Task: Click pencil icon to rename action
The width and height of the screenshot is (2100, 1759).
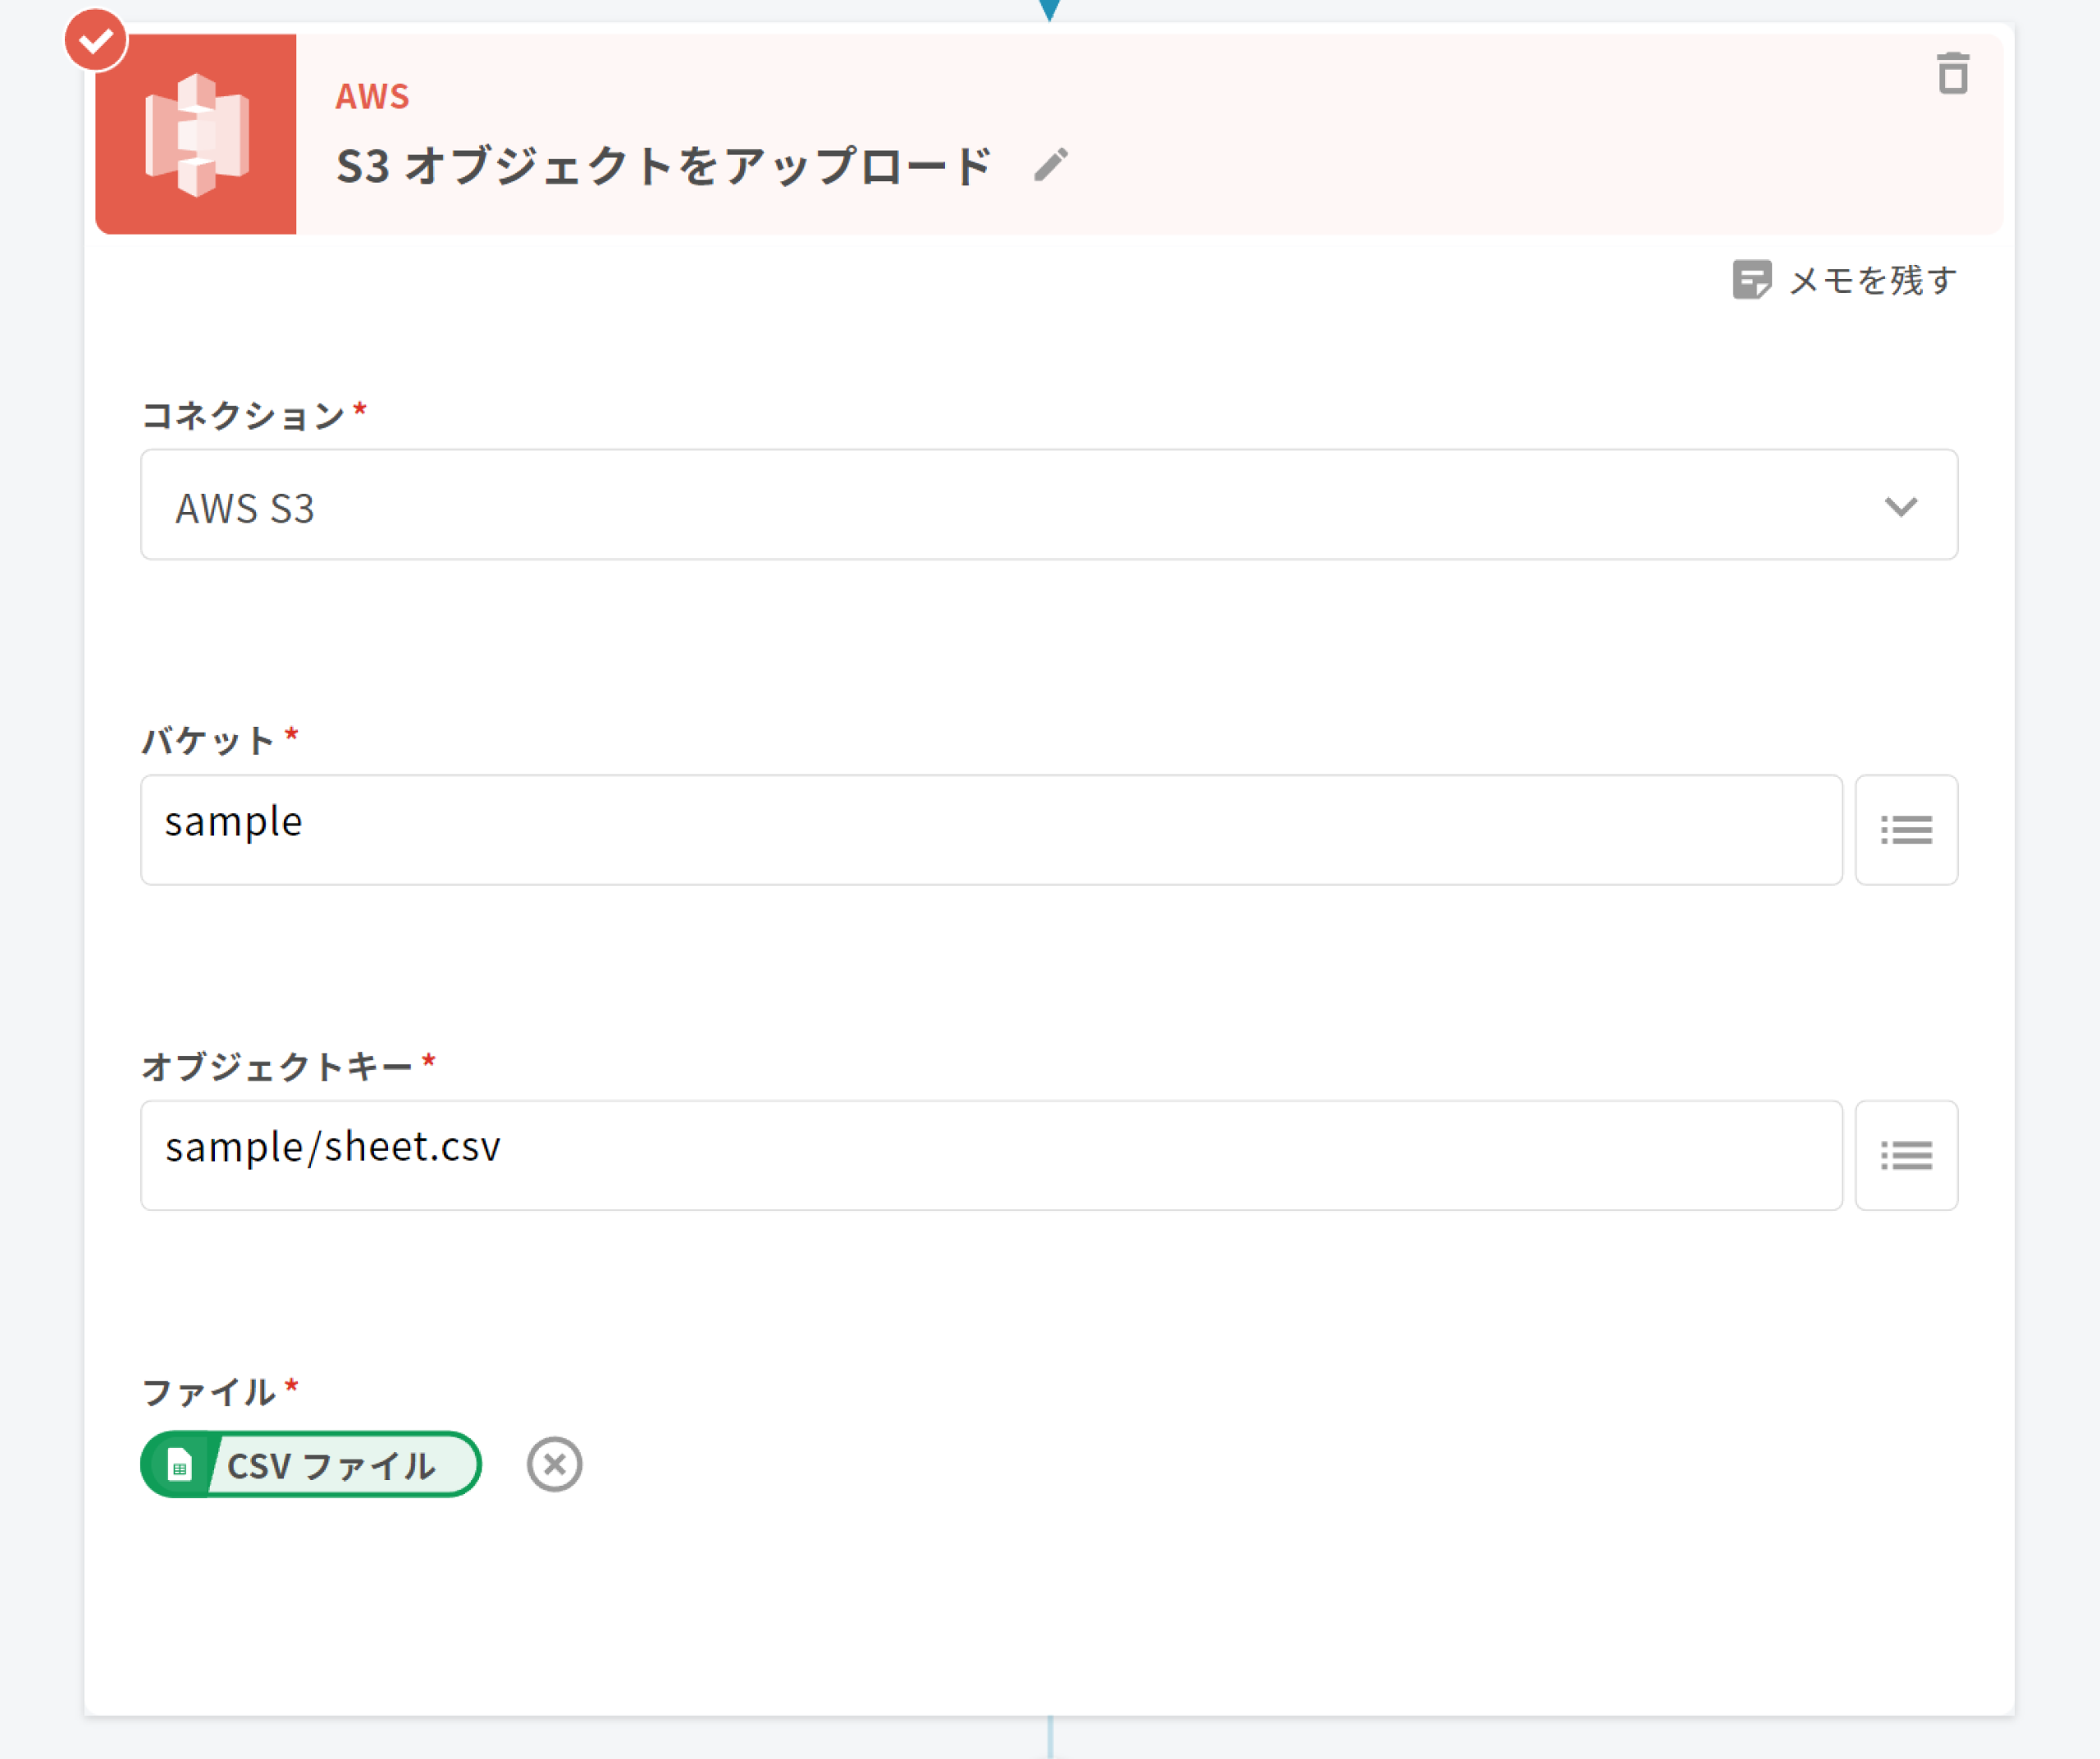Action: pyautogui.click(x=1050, y=165)
